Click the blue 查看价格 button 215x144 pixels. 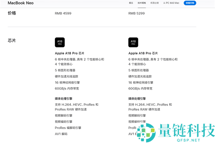(190, 3)
